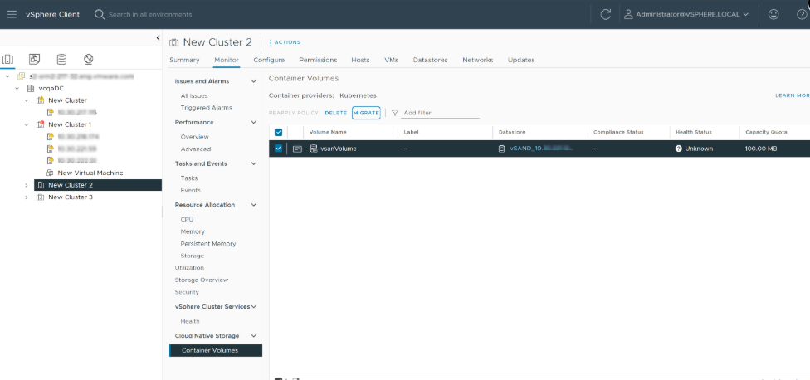Image resolution: width=810 pixels, height=380 pixels.
Task: Click the Add filter input field
Action: 440,113
